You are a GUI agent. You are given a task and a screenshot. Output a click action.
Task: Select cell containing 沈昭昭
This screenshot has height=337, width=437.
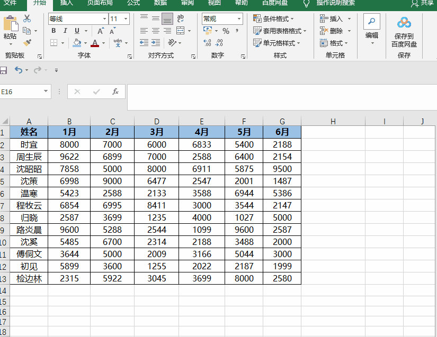click(29, 169)
